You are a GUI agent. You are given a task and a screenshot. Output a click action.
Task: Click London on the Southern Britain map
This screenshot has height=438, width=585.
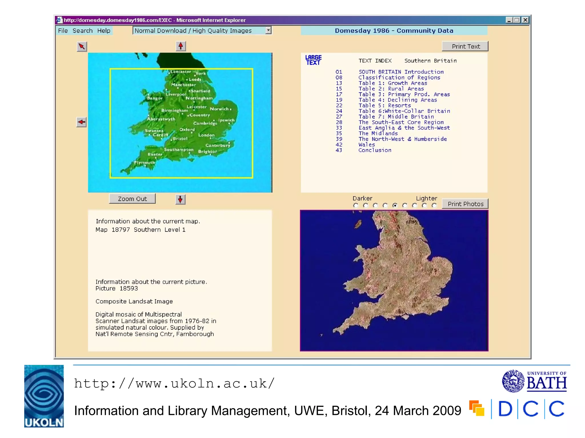pyautogui.click(x=206, y=135)
